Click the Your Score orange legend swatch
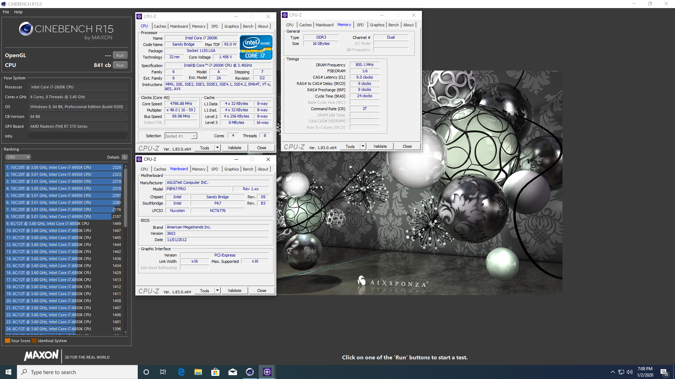Viewport: 675px width, 379px height. (x=7, y=341)
